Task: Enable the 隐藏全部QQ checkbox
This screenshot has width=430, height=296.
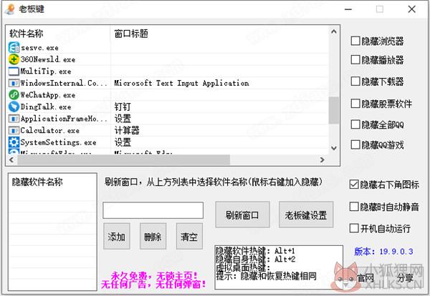Action: [x=355, y=124]
